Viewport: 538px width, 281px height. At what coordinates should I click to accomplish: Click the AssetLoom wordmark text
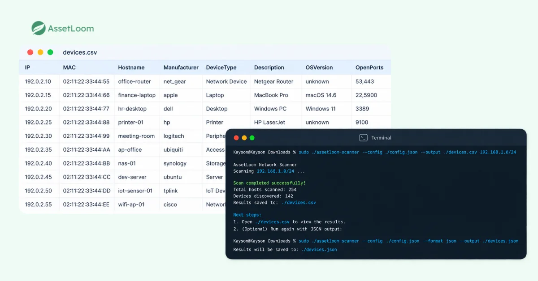pos(71,29)
